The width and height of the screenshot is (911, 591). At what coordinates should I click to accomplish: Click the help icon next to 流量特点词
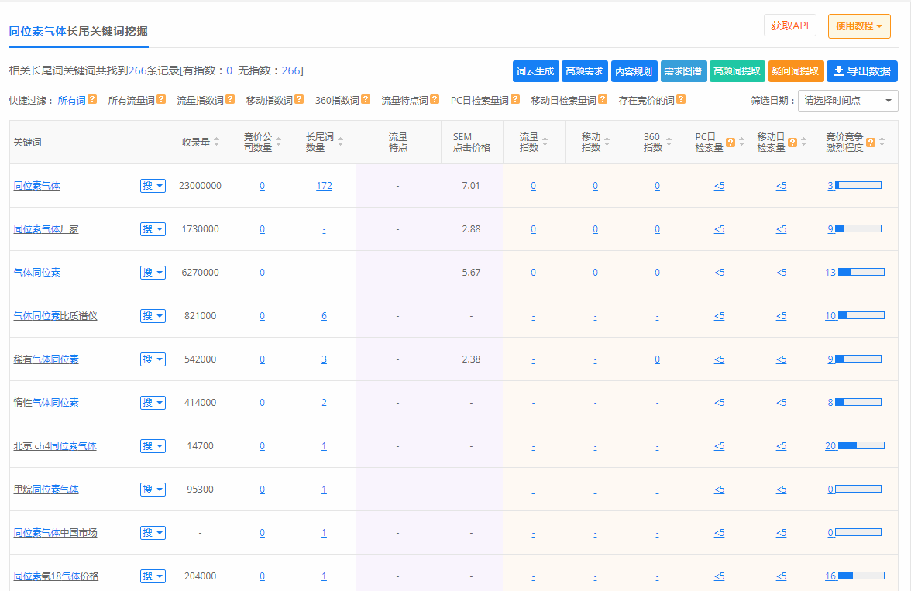433,100
